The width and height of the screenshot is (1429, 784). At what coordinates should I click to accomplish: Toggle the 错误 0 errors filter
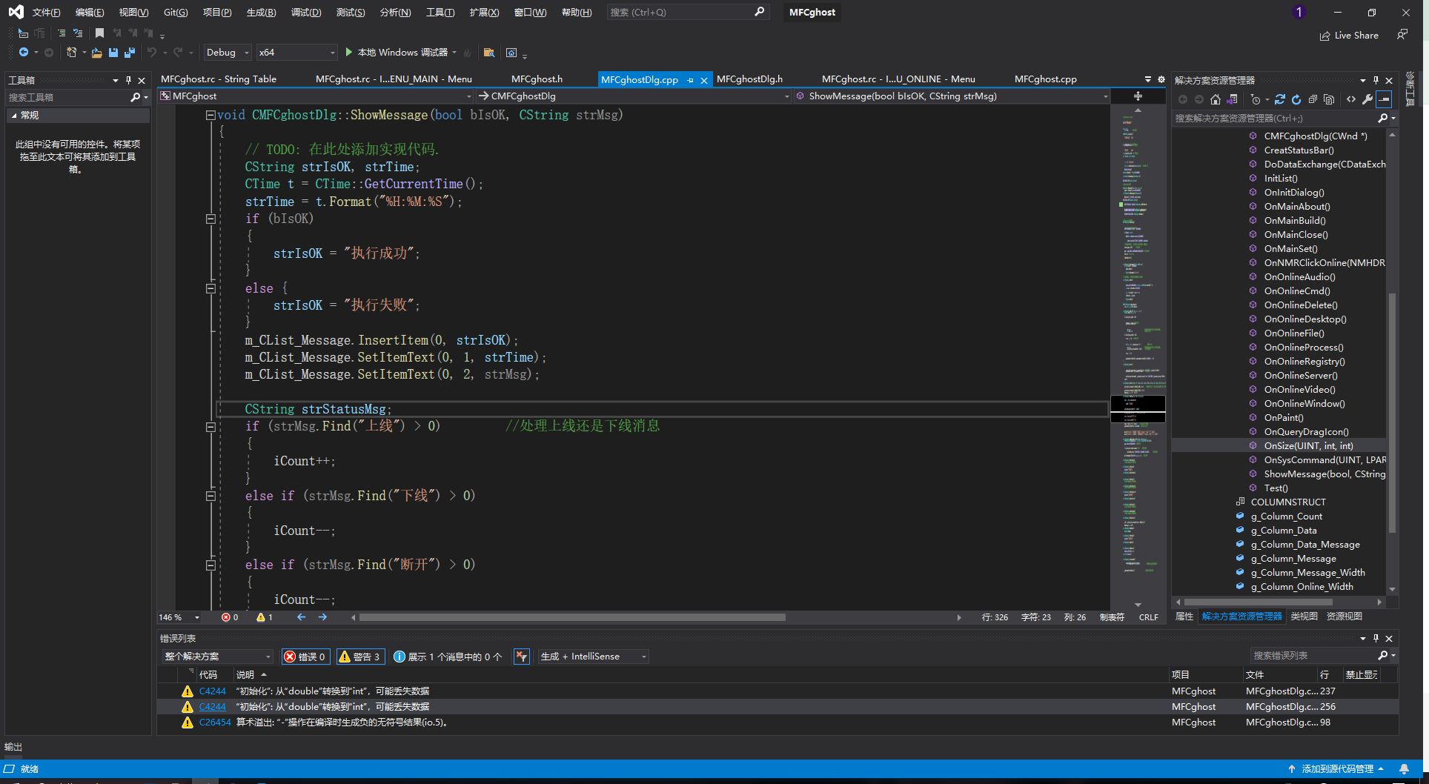305,657
